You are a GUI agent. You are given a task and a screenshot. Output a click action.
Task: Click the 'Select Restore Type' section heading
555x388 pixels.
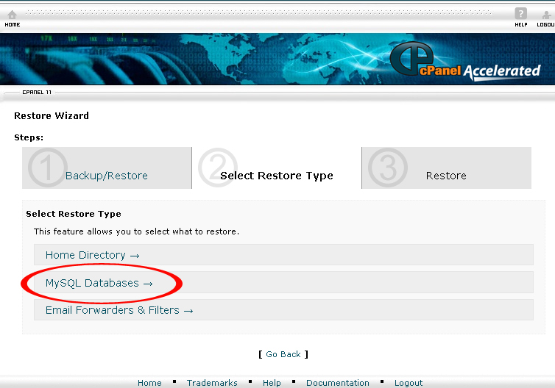point(74,214)
